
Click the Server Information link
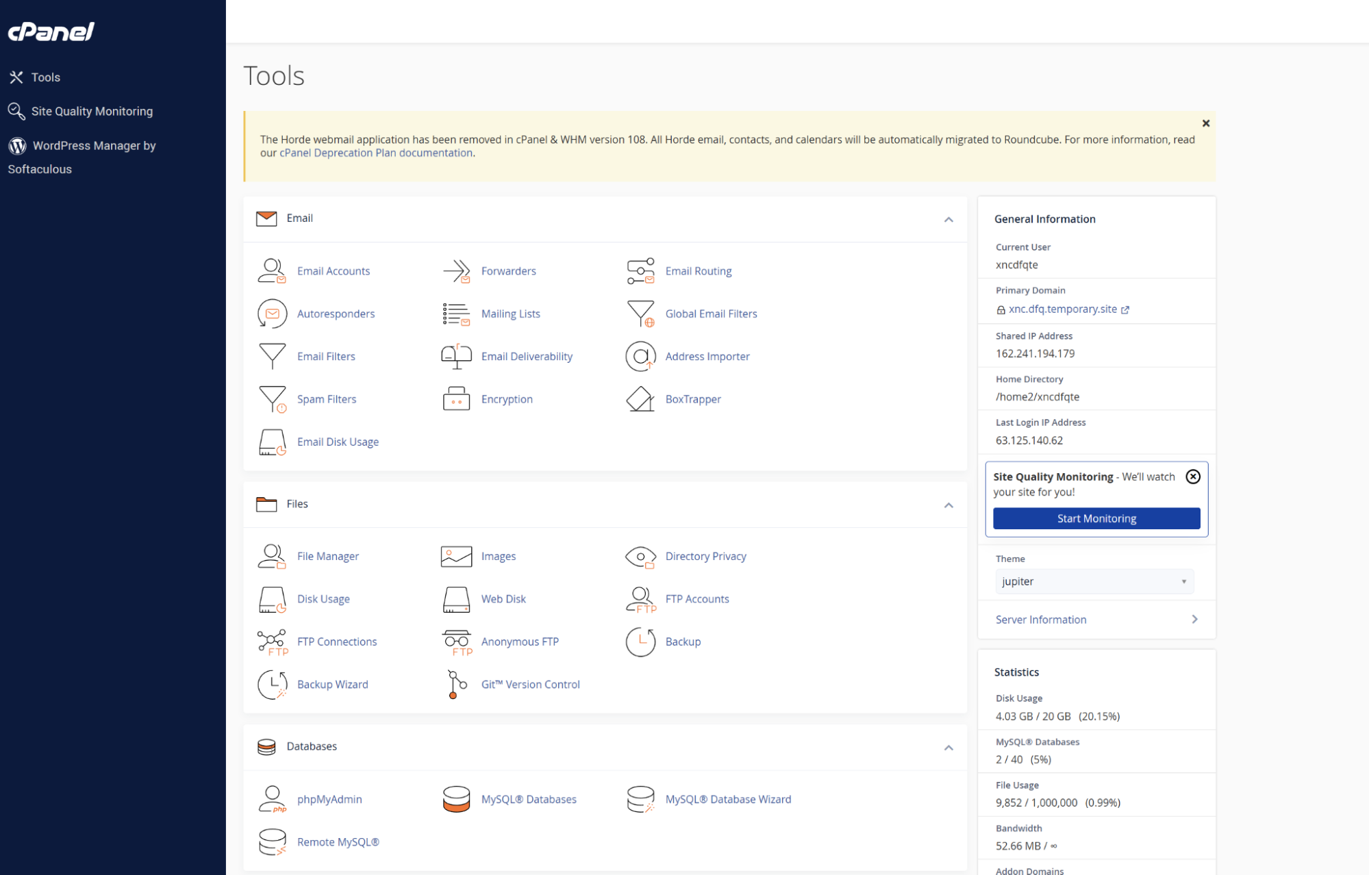coord(1041,620)
